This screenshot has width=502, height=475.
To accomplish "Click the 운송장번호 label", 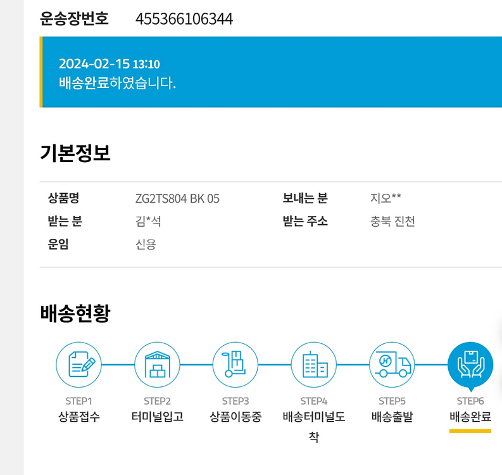I will [74, 18].
